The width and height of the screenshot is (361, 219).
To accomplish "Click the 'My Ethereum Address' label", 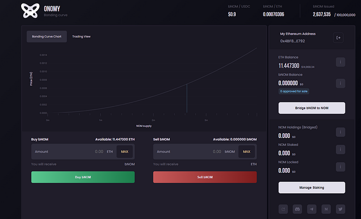I will tap(298, 34).
